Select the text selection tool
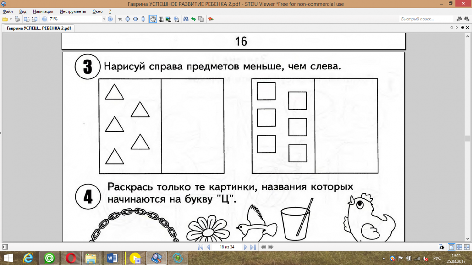 coord(161,19)
